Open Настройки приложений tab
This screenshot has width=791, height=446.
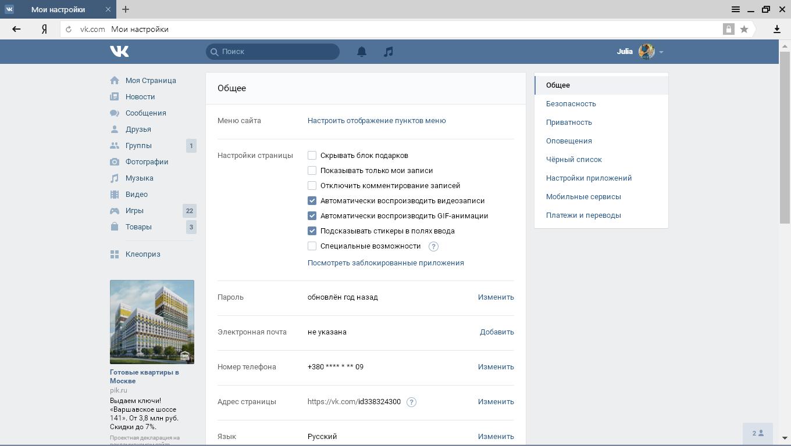601,178
